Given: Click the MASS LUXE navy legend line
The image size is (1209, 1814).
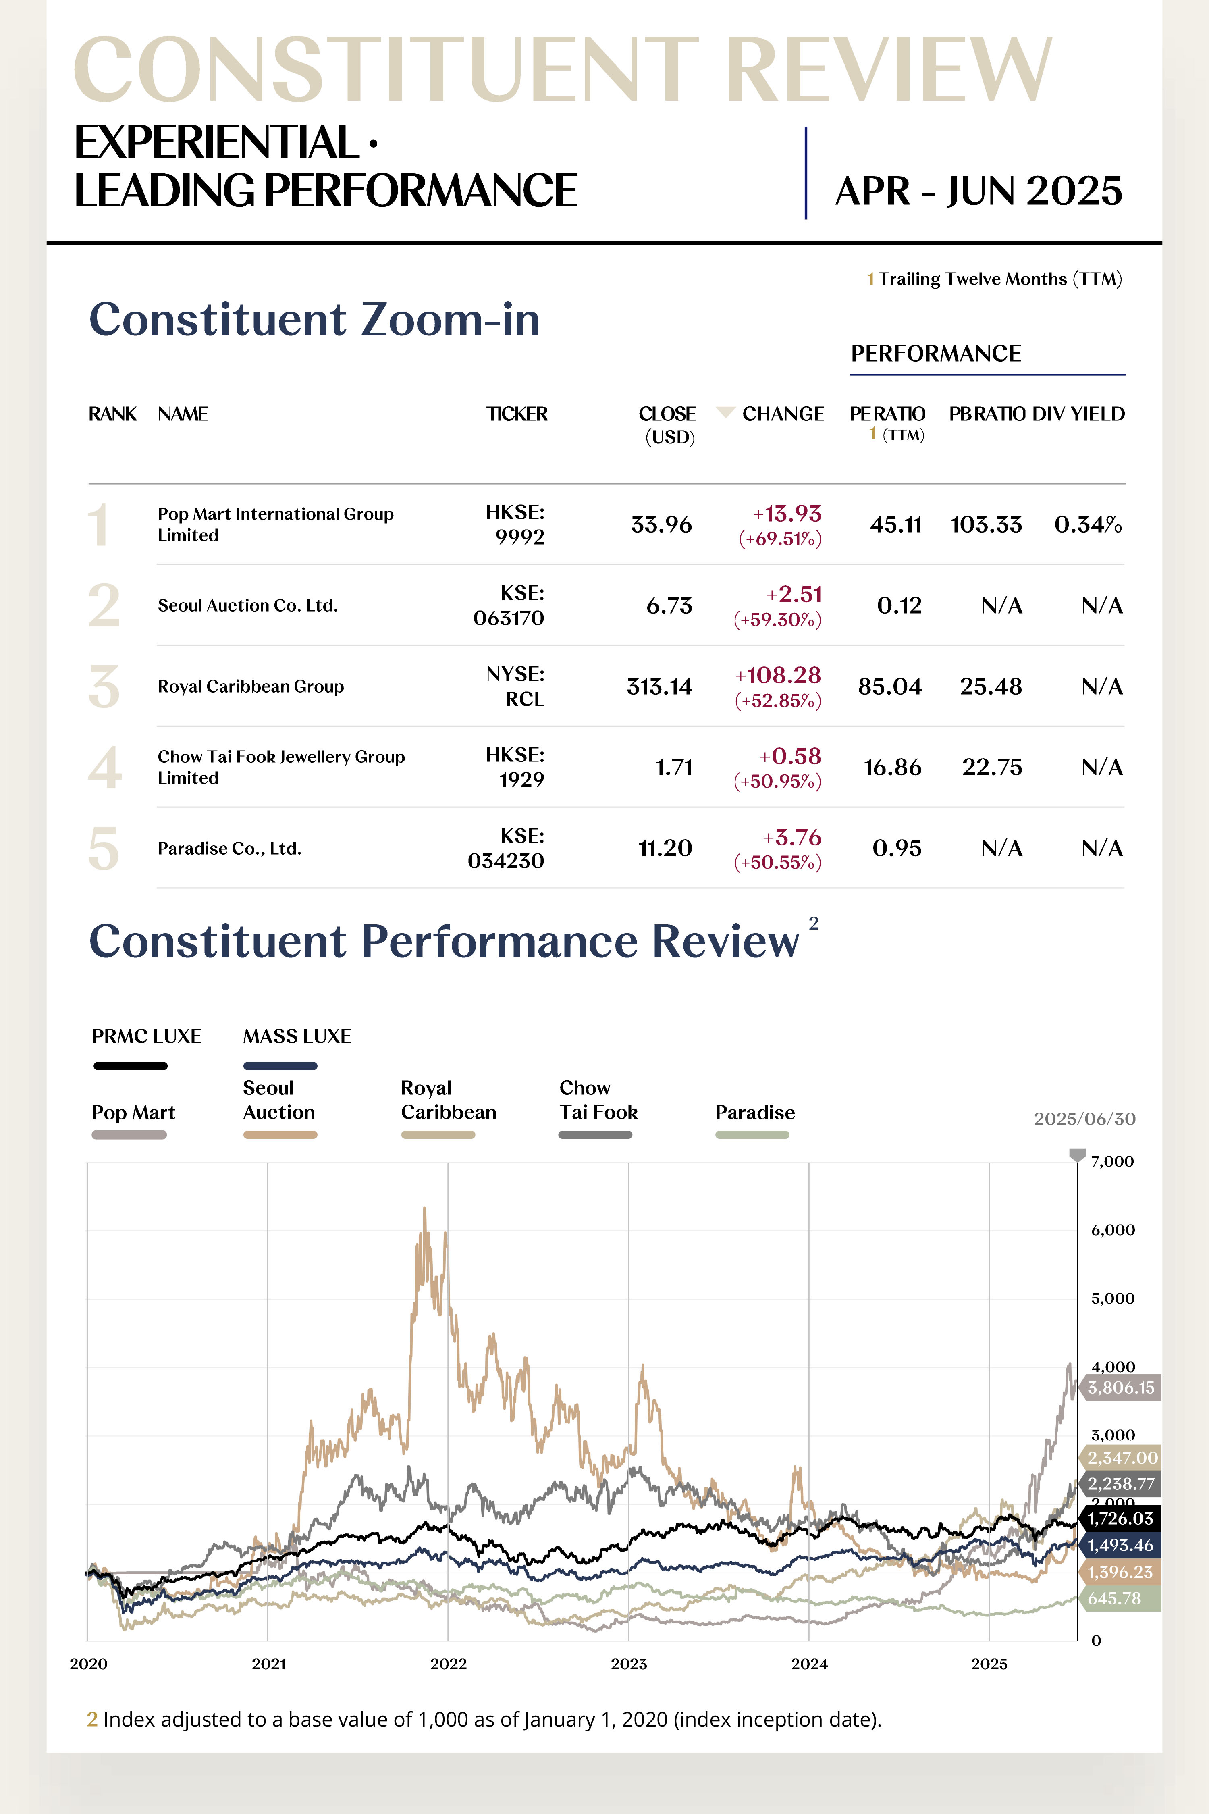Looking at the screenshot, I should (280, 1066).
